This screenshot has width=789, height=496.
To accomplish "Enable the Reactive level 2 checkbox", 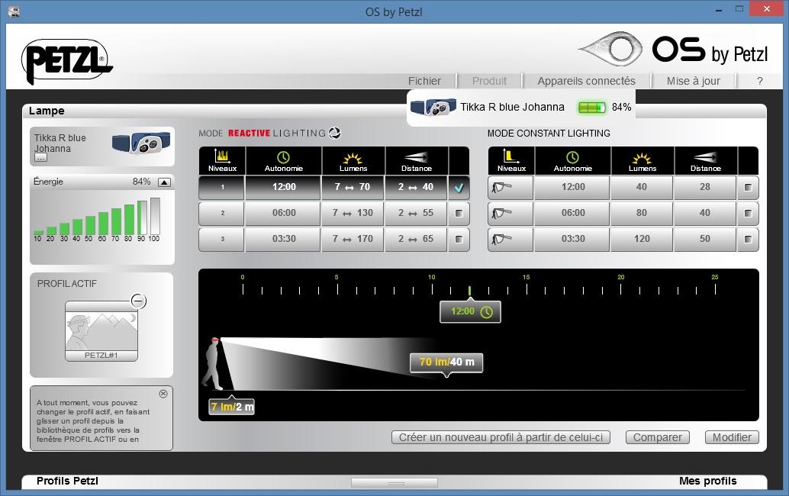I will [459, 214].
